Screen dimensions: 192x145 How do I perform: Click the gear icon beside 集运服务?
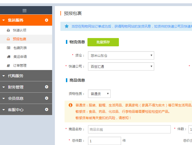point(47,20)
